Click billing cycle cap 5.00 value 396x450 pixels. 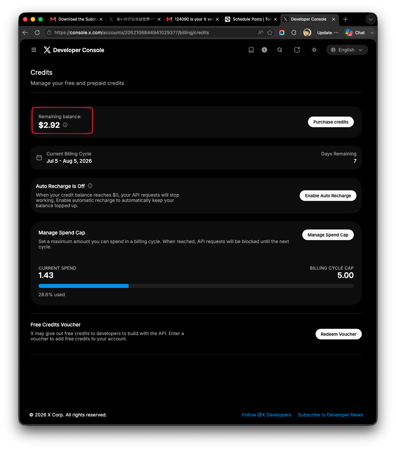(346, 275)
